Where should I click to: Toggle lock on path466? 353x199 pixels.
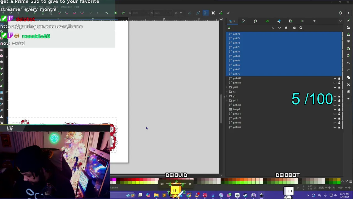click(339, 123)
